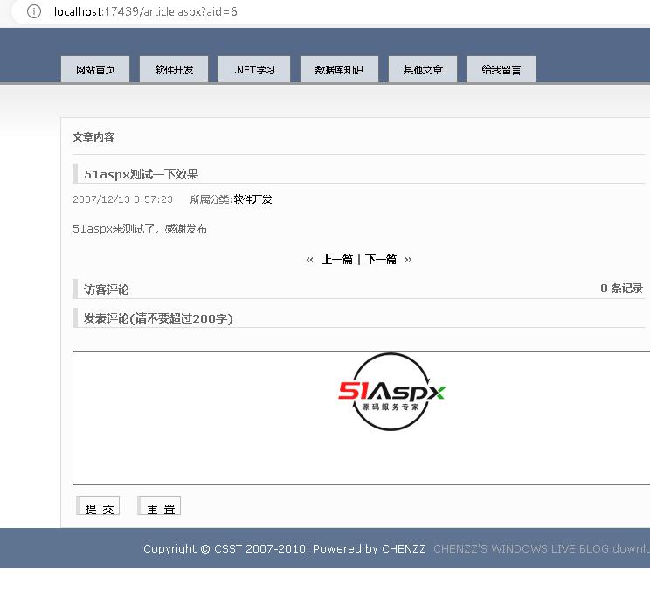Switch to the .NET学习 tab

tap(254, 69)
